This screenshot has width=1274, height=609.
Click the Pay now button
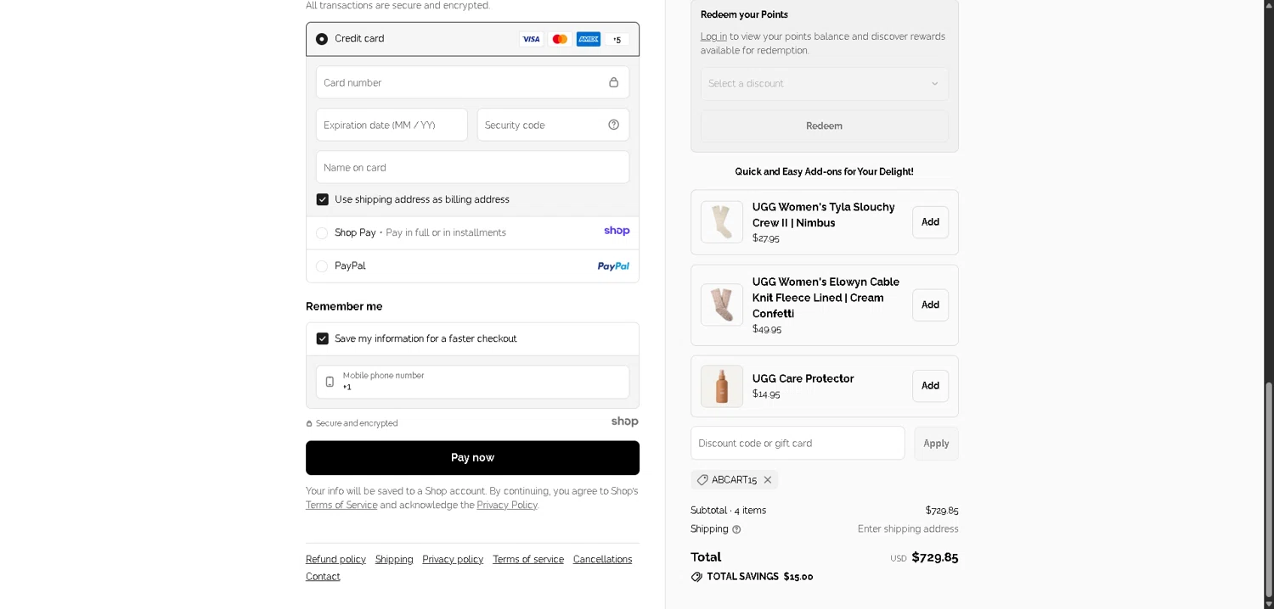click(472, 458)
